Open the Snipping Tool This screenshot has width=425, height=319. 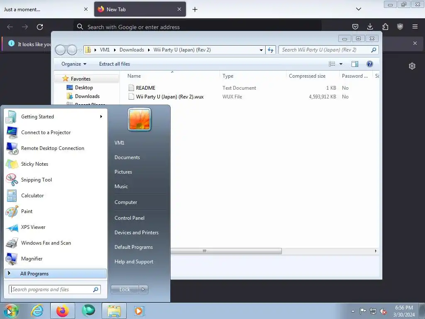click(x=56, y=179)
